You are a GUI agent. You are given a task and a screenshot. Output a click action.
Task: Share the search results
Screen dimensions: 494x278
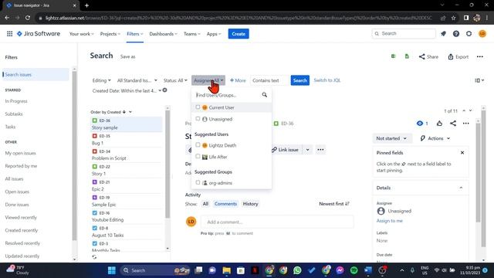pos(428,56)
